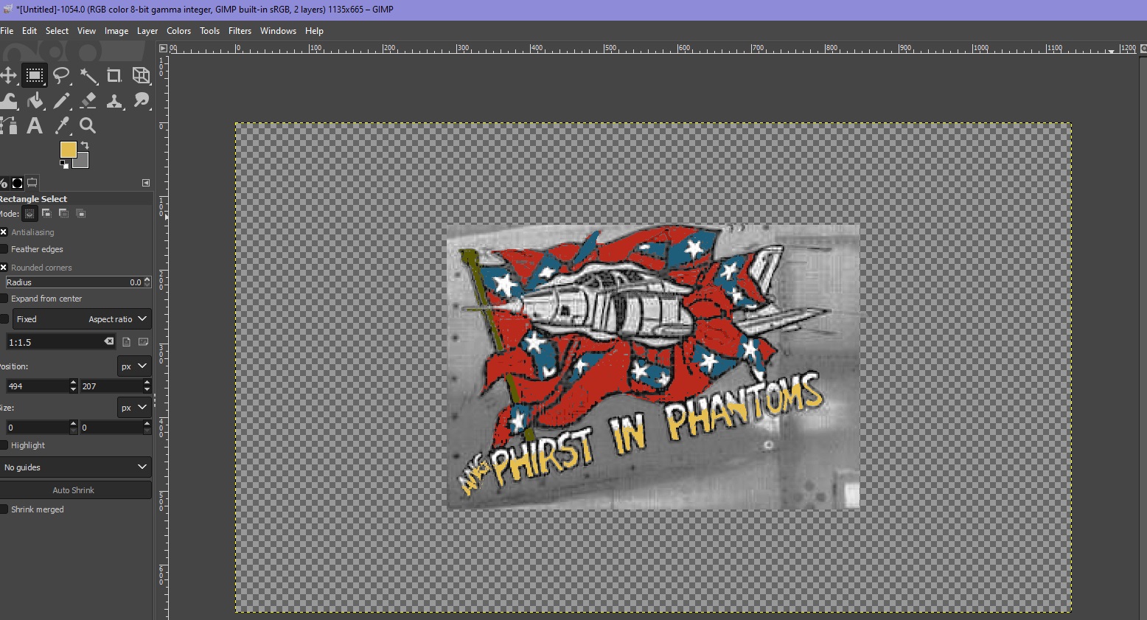Select the Crop tool
This screenshot has width=1147, height=620.
(114, 75)
